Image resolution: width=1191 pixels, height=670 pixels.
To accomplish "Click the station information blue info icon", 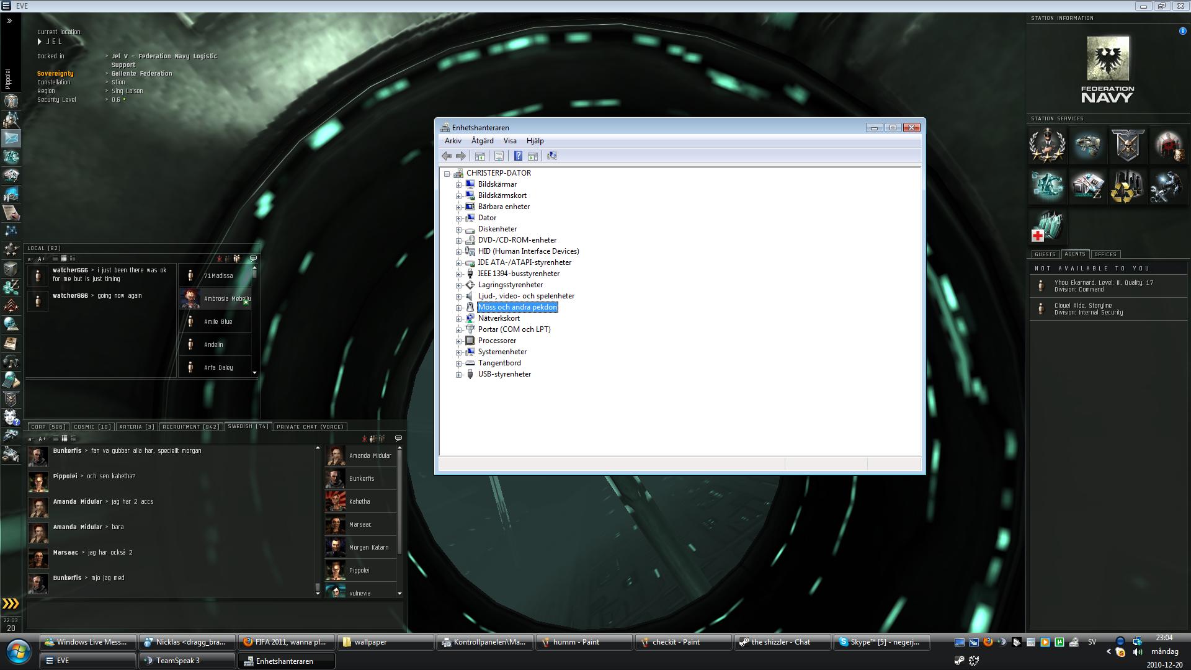I will coord(1182,31).
